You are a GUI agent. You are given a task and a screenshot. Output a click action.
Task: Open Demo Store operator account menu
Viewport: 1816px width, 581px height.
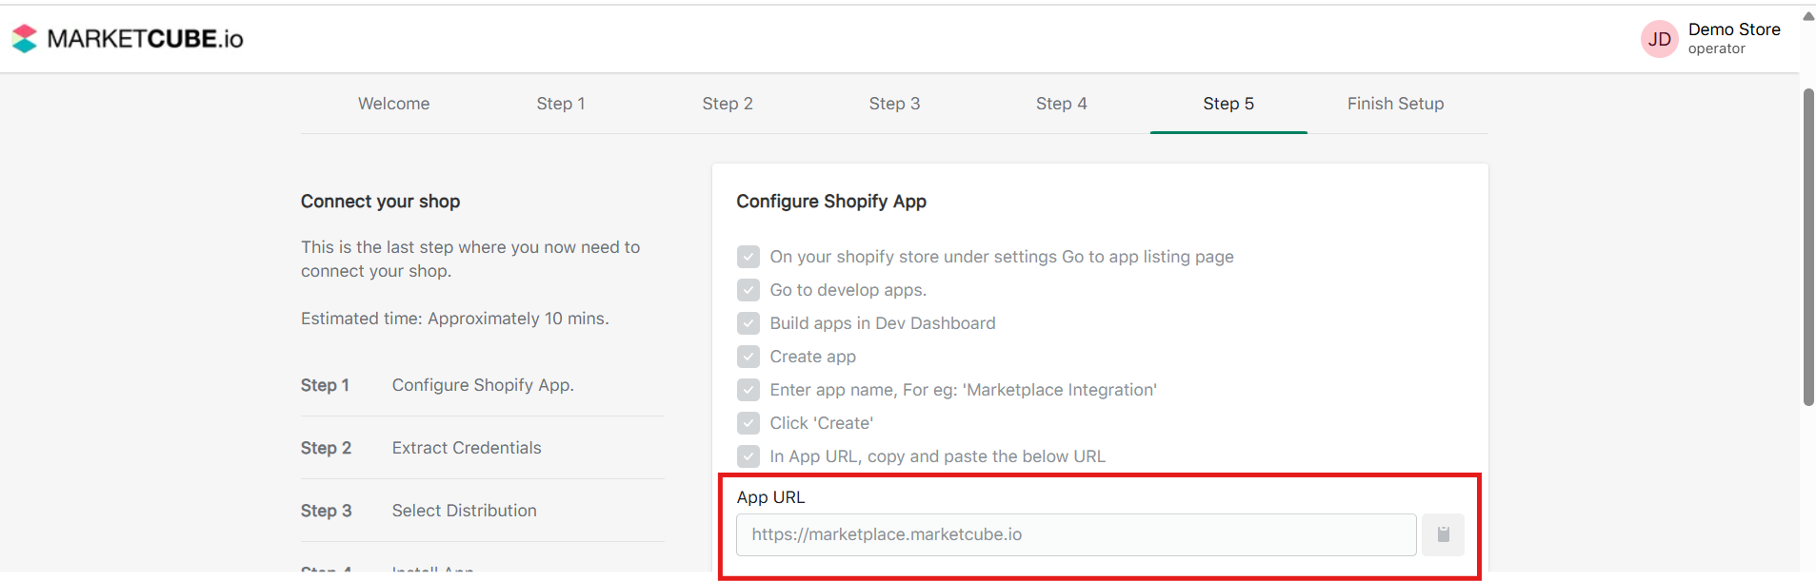[1711, 39]
